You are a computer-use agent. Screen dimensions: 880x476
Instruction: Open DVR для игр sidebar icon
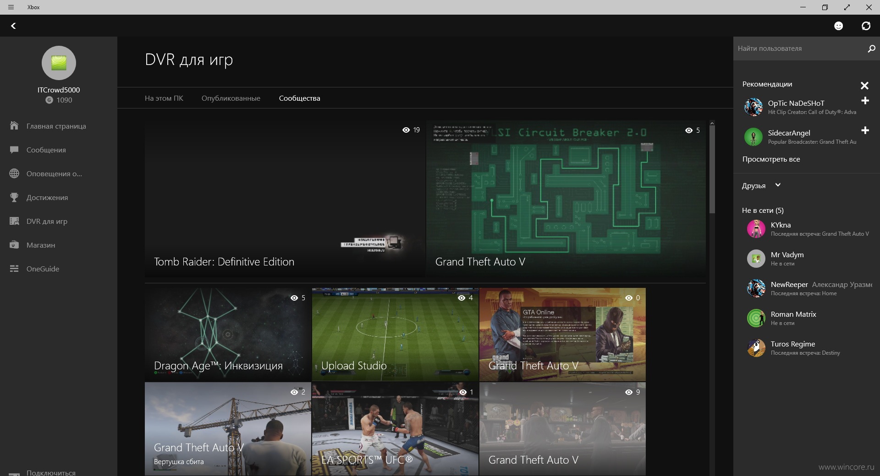pos(14,221)
